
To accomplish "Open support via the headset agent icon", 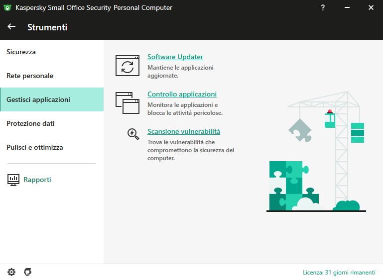I will point(27,272).
